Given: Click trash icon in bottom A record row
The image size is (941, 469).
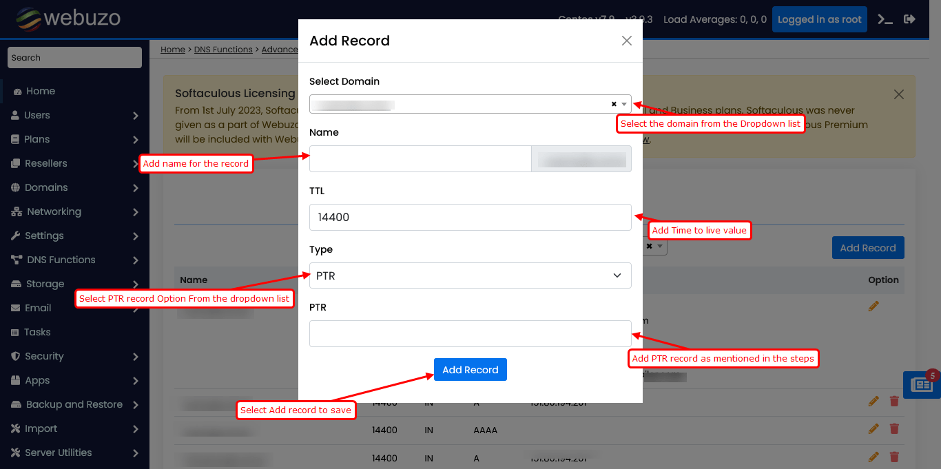Looking at the screenshot, I should click(894, 457).
